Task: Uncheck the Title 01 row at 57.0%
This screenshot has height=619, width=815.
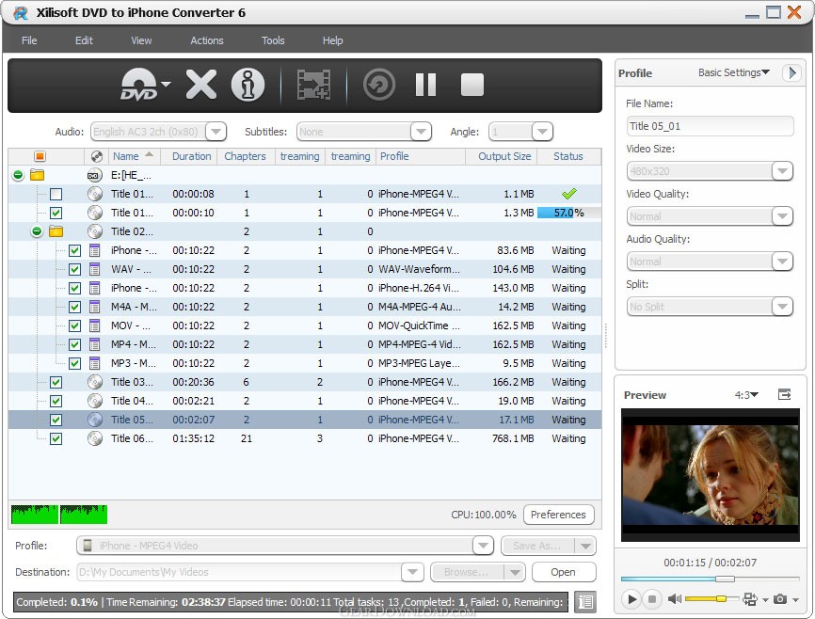Action: [56, 213]
